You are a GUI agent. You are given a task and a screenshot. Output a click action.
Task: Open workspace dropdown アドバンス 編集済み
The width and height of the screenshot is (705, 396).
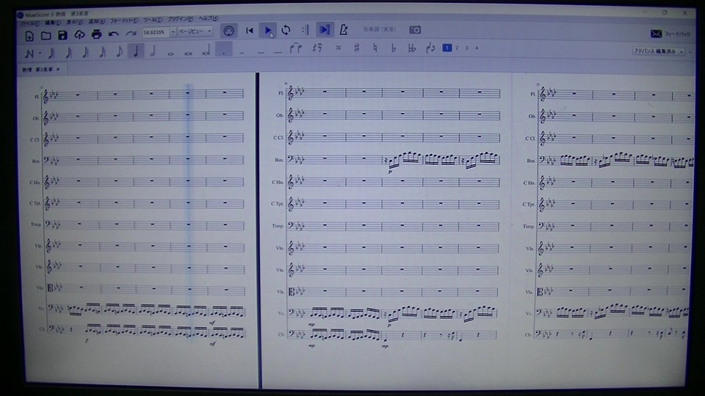tap(658, 51)
